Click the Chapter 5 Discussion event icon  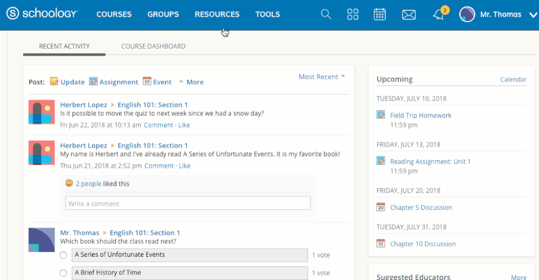click(380, 207)
